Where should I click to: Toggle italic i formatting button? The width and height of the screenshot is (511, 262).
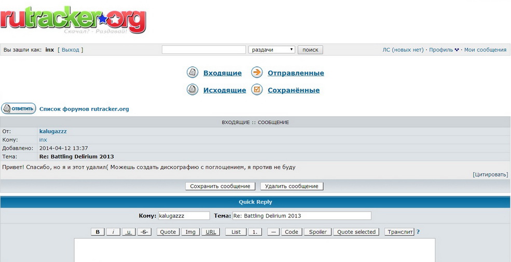[x=113, y=232]
